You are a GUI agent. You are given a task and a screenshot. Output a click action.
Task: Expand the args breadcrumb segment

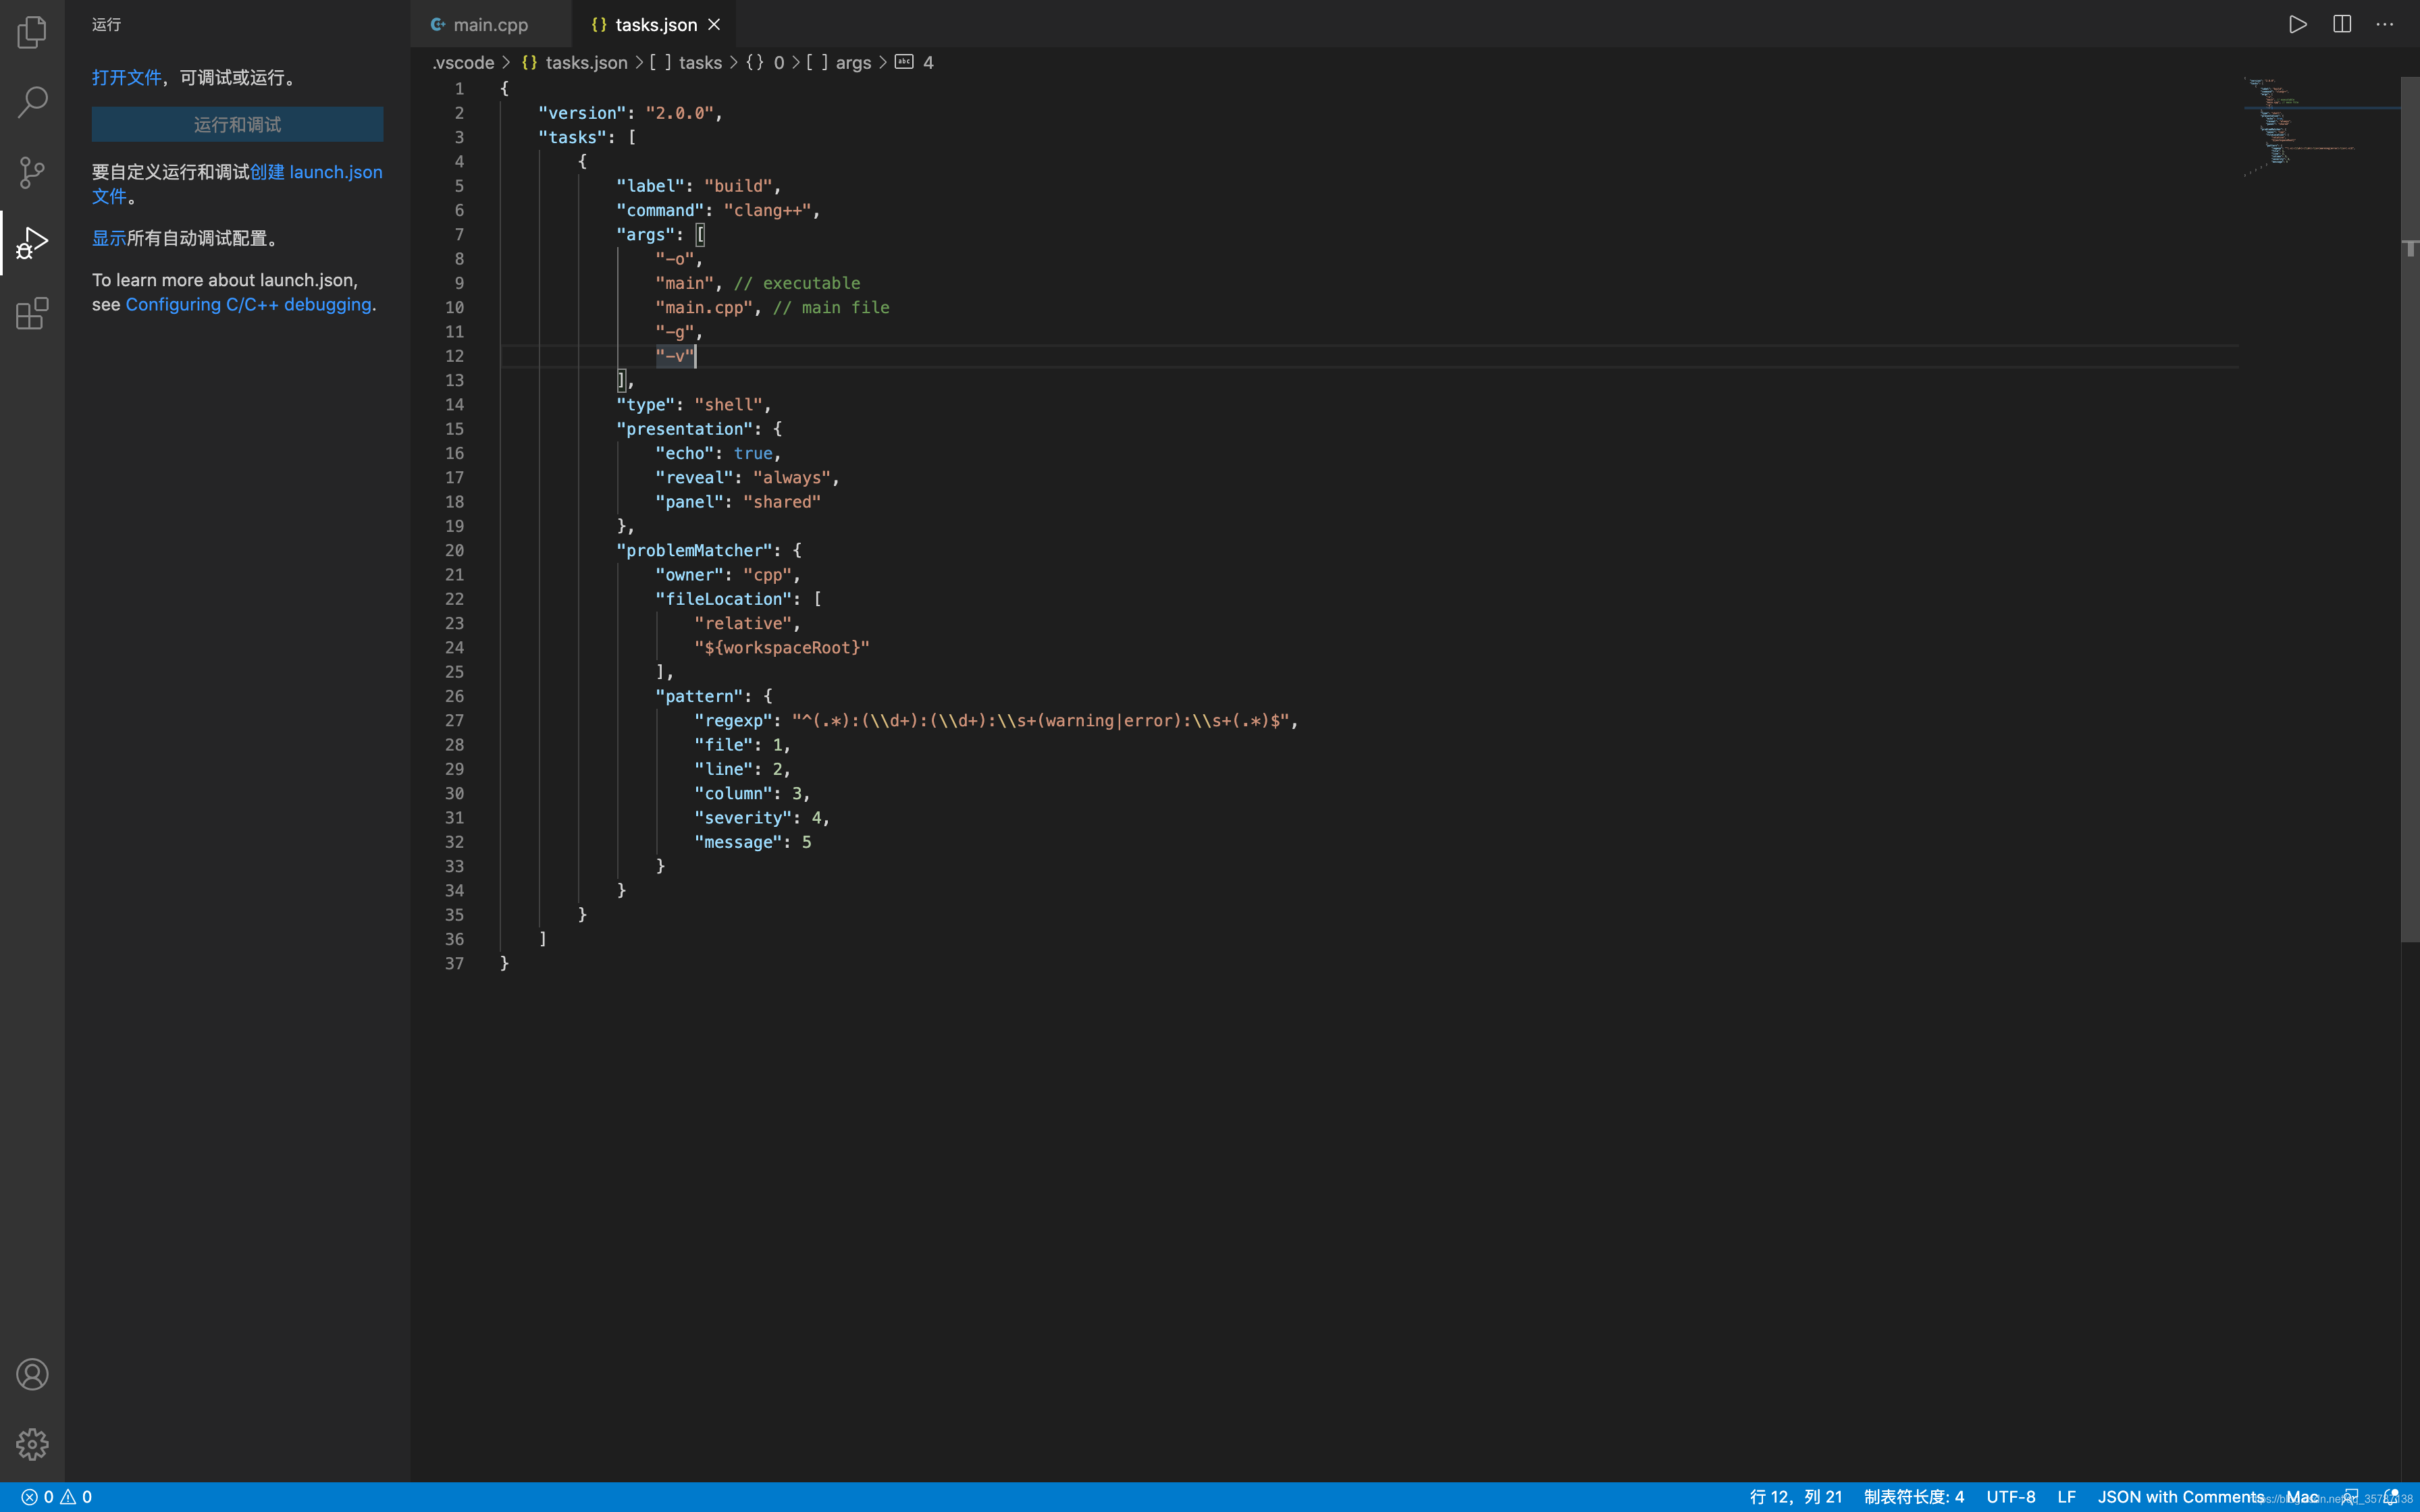pyautogui.click(x=852, y=62)
